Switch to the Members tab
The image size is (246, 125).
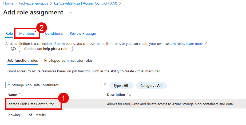[27, 33]
